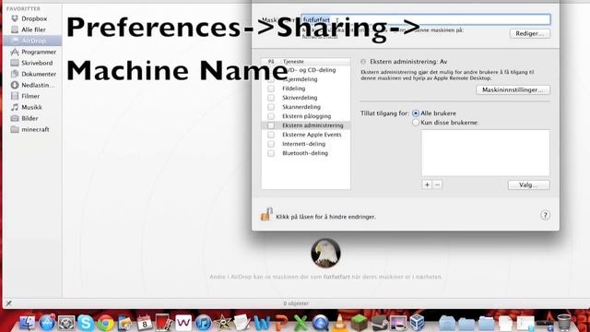Open Skrivebord in the Finder sidebar
590x332 pixels.
pos(32,63)
